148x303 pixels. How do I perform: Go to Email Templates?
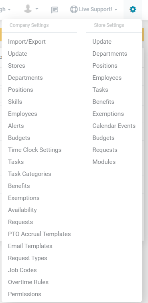point(30,246)
